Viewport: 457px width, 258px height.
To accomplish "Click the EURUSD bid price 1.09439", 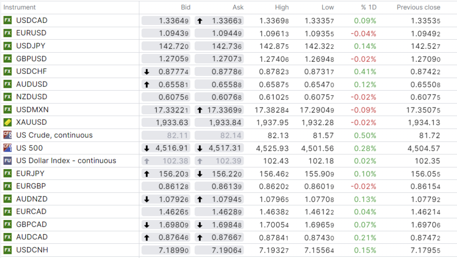I will 174,33.
